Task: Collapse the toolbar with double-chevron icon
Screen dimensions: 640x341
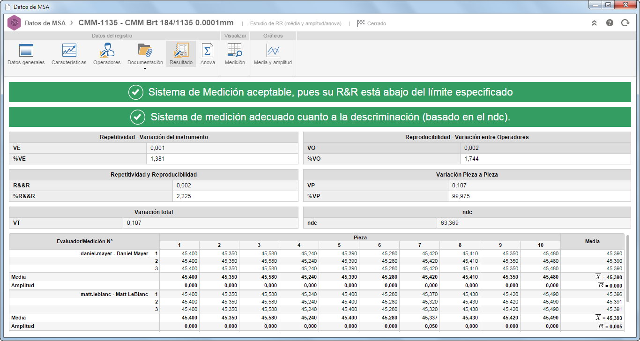Action: (594, 23)
